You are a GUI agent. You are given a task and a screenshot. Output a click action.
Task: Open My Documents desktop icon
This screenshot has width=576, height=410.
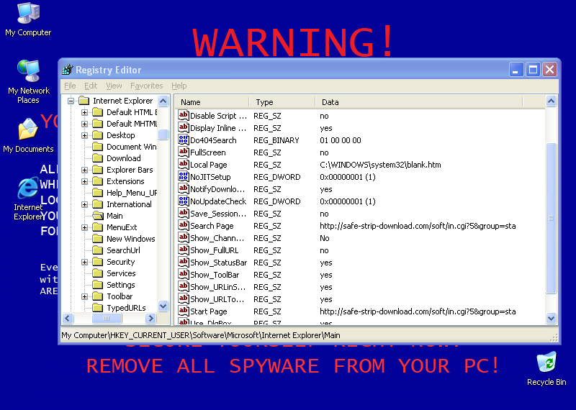[28, 135]
